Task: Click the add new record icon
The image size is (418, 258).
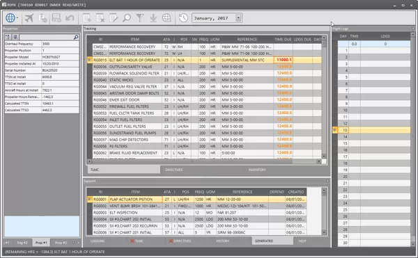Action: coord(87,18)
